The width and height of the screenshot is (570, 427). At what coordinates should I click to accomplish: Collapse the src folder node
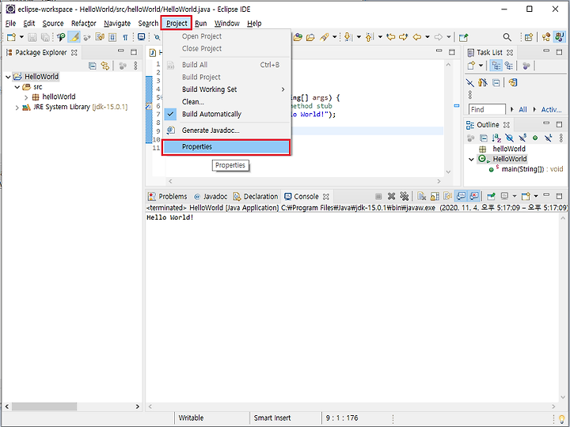[17, 87]
